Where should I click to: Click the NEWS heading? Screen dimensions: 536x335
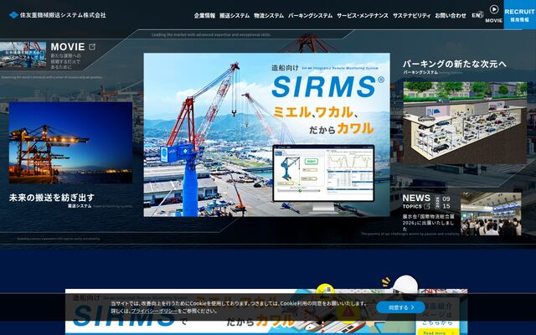416,198
